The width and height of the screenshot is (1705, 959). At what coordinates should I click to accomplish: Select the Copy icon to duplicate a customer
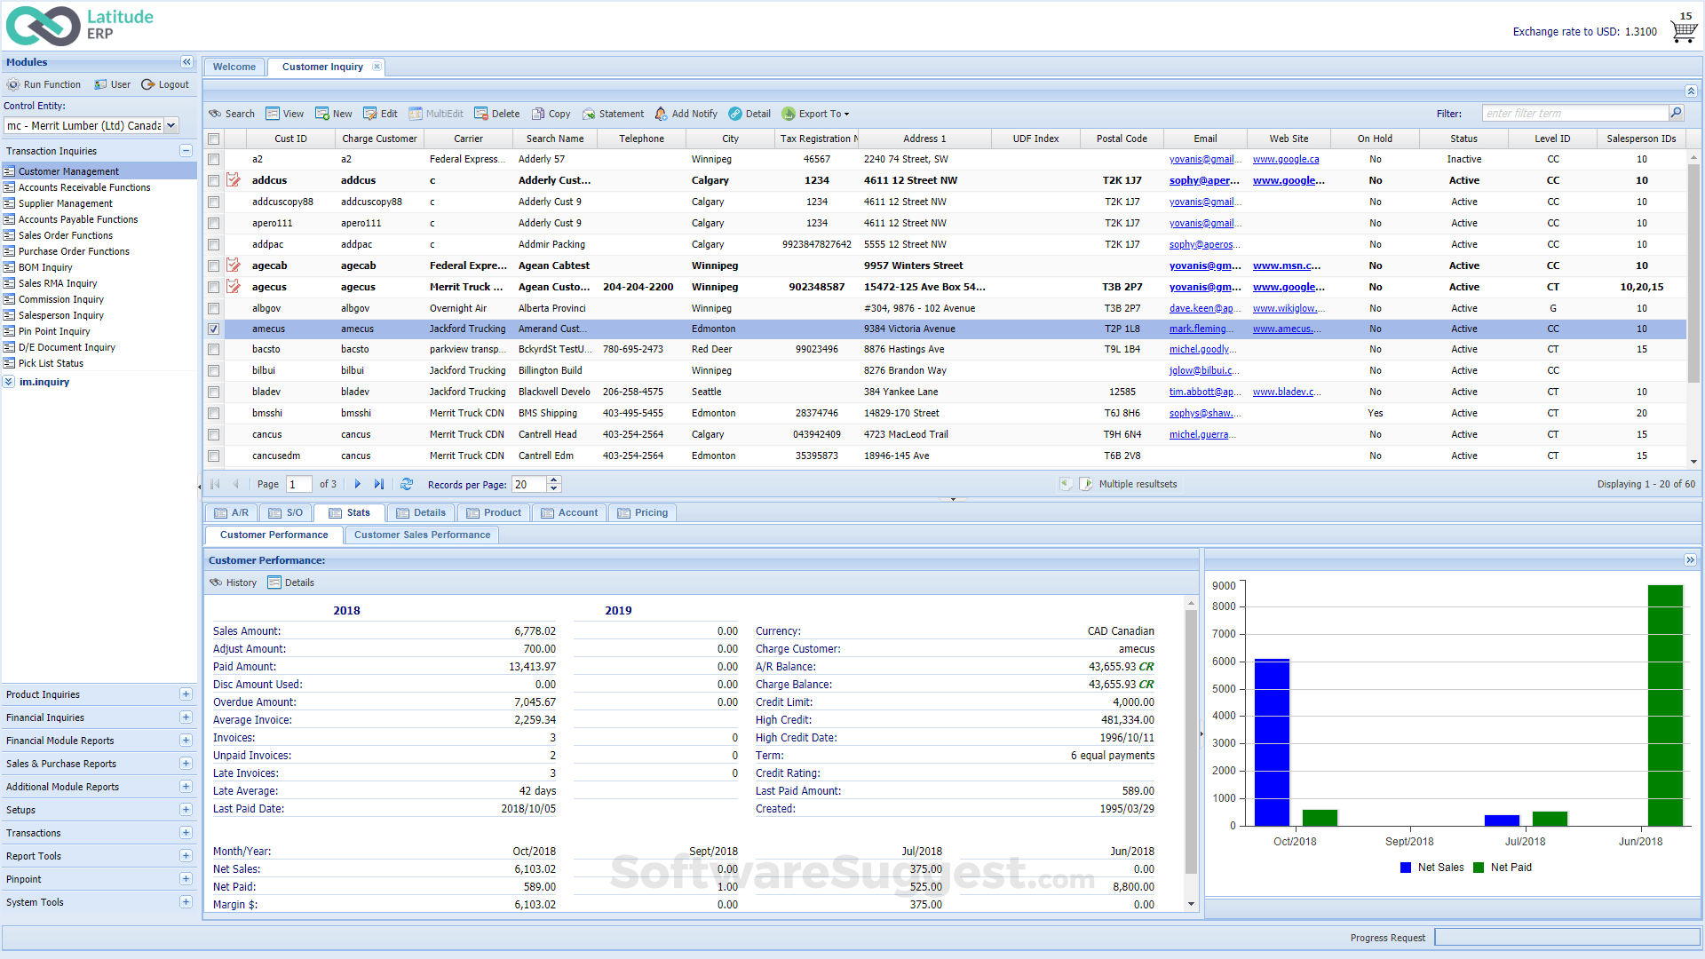pyautogui.click(x=551, y=114)
